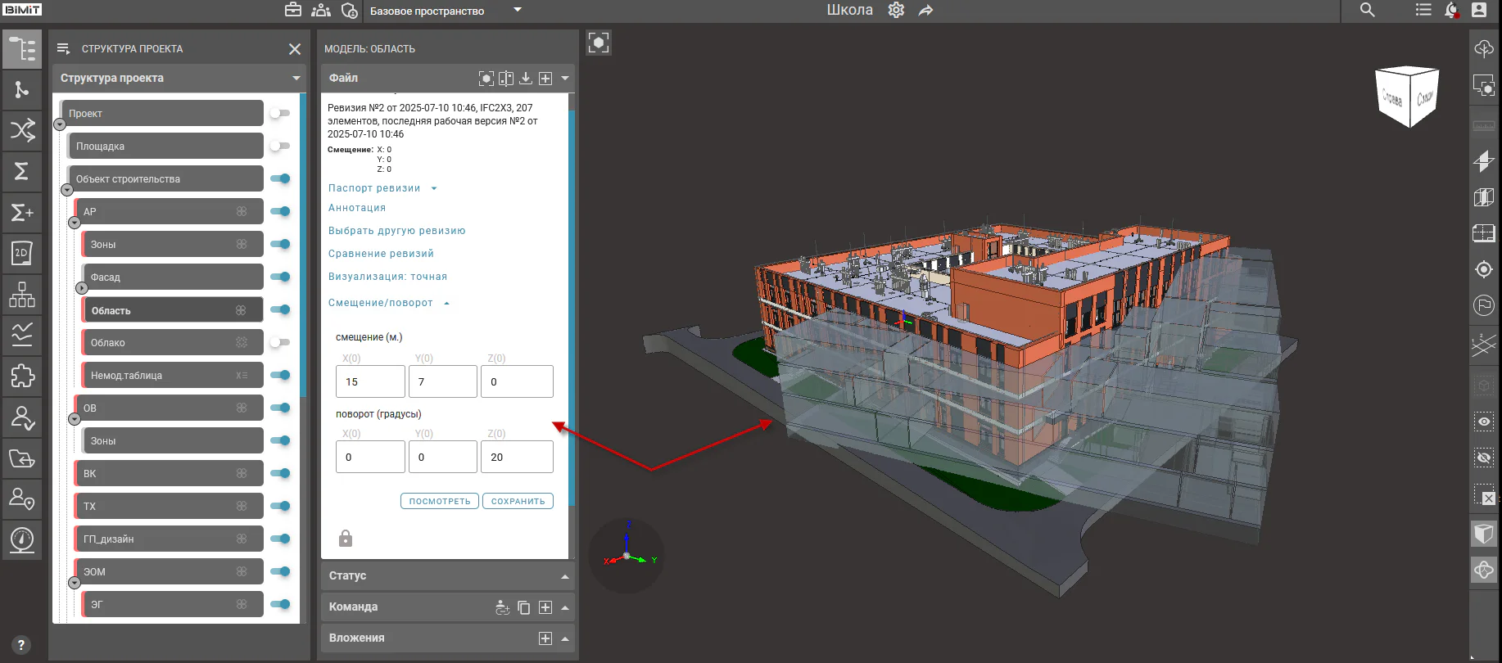Click the СОХРАНИТЬ button
1502x663 pixels.
[518, 501]
